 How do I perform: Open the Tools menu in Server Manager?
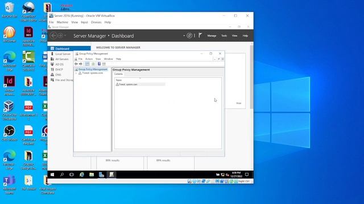click(x=224, y=36)
